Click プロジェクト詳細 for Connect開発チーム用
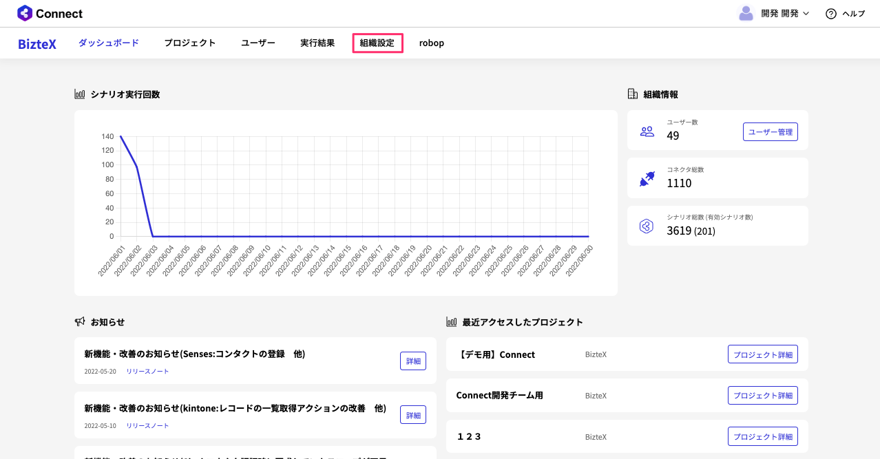The image size is (880, 459). 763,396
